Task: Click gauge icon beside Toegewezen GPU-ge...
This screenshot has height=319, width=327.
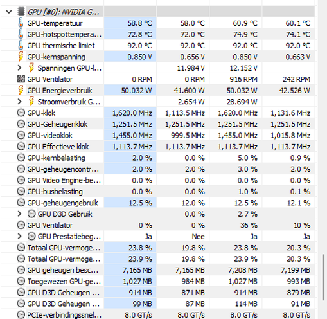Action: [21, 281]
